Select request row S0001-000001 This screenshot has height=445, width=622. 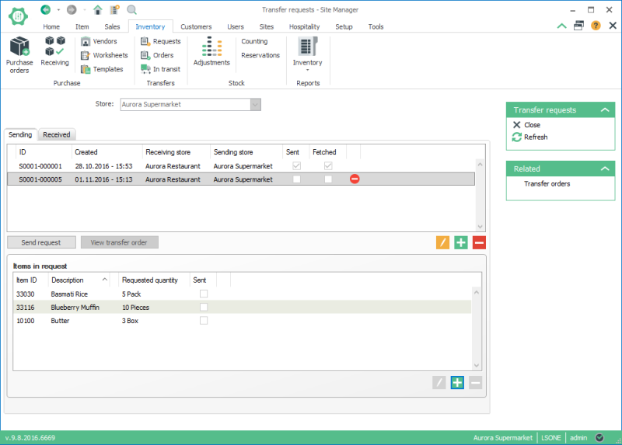(x=241, y=166)
